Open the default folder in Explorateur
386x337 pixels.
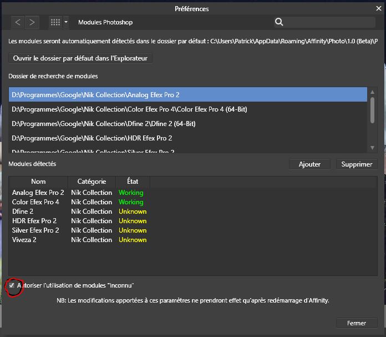pyautogui.click(x=80, y=58)
